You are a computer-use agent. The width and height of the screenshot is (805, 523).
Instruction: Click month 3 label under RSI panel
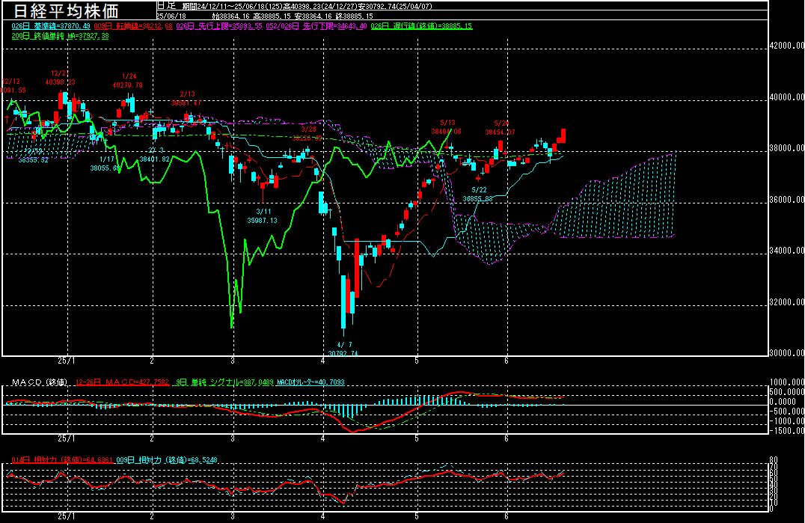point(233,517)
